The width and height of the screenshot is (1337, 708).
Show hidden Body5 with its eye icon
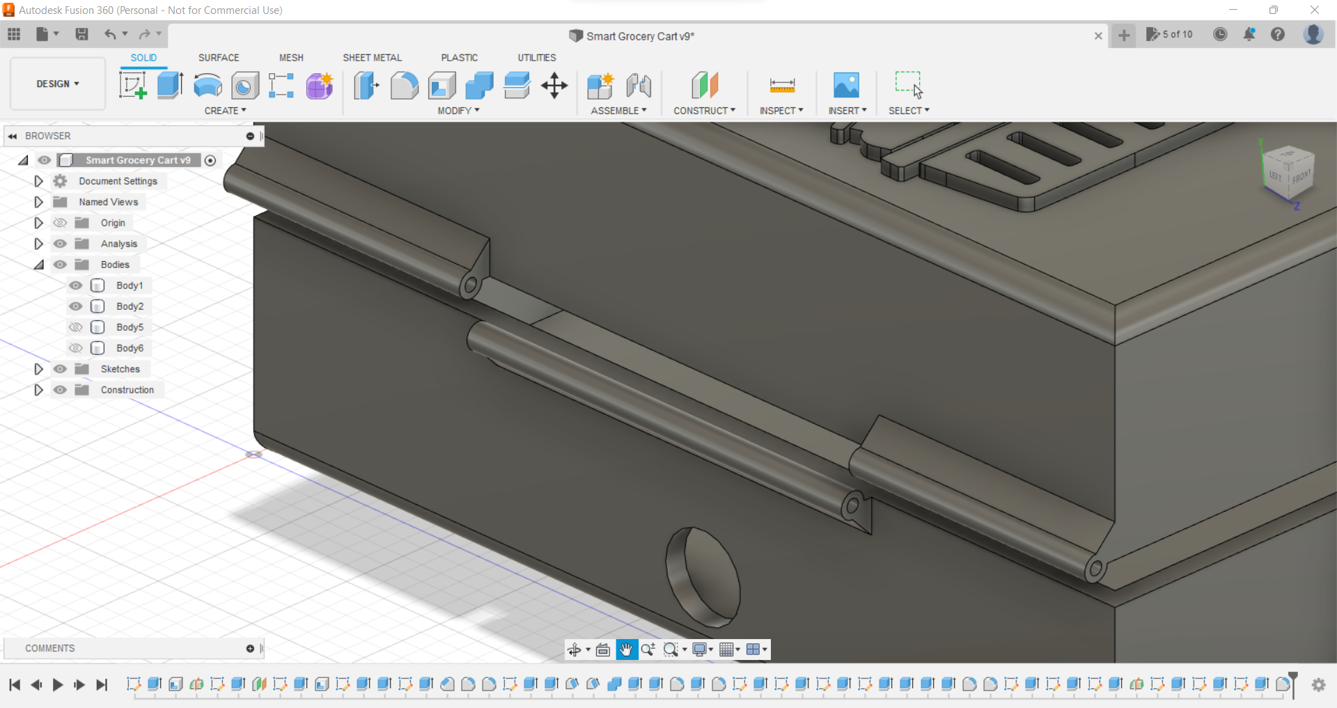point(76,327)
